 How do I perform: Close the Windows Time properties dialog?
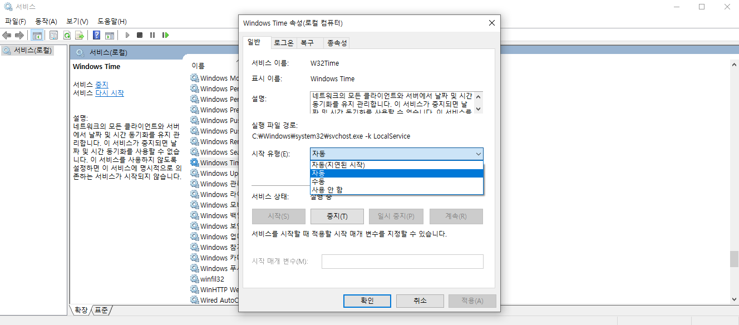(491, 23)
